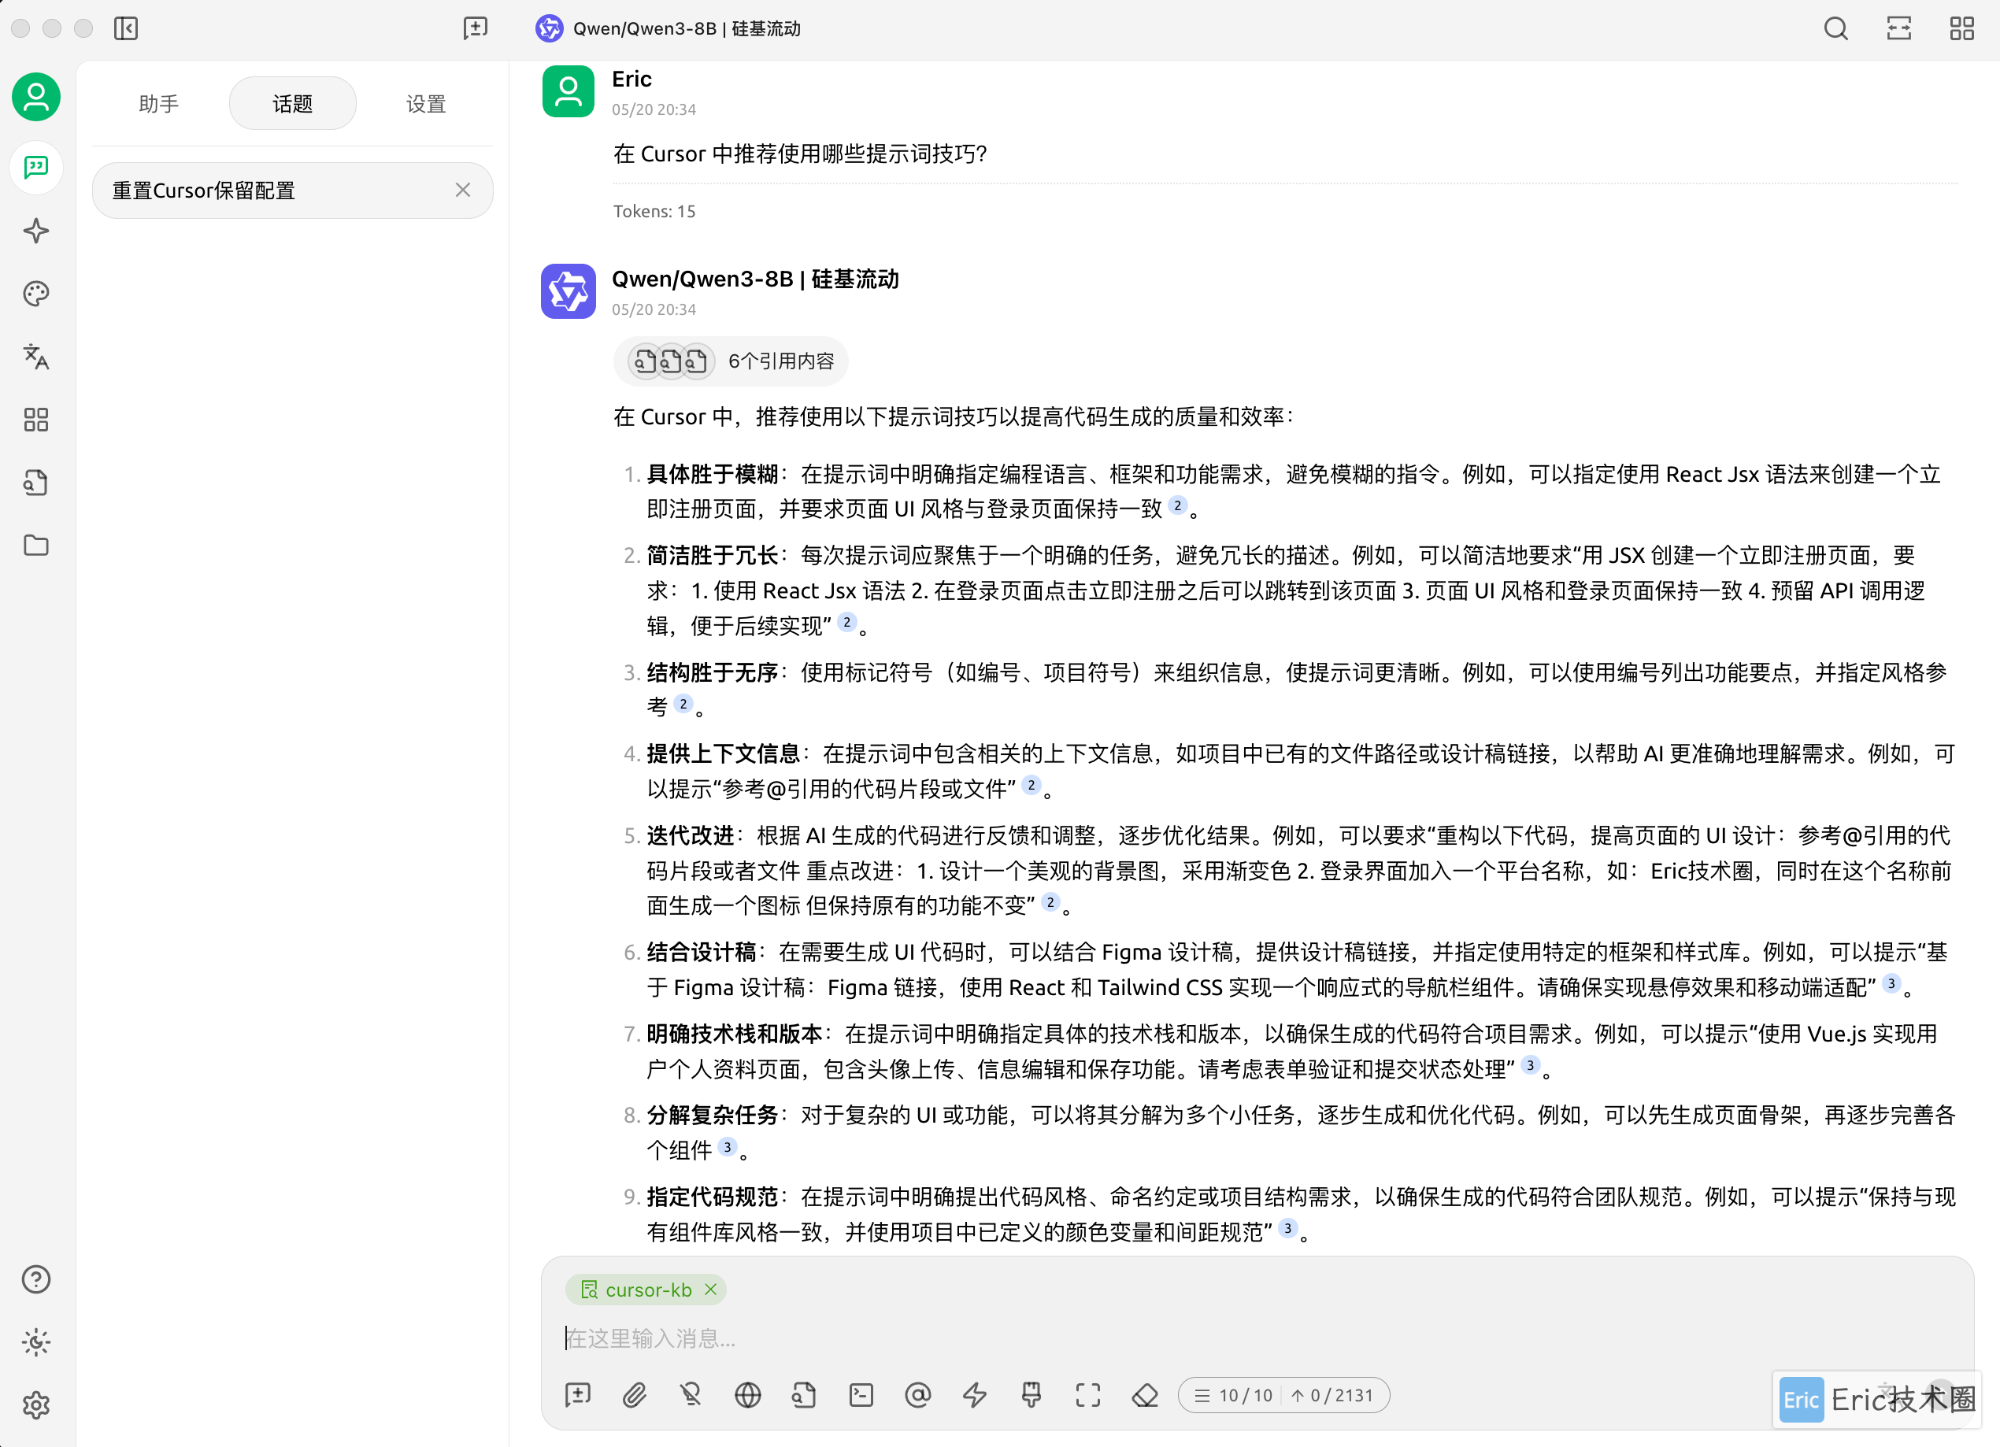The width and height of the screenshot is (2000, 1447).
Task: Select topic 重置Cursor保留配置
Action: [x=293, y=191]
